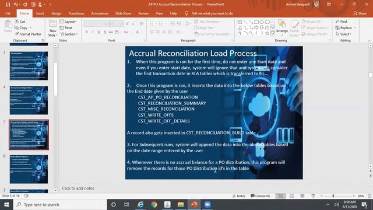Start presentation from beginning icon
The image size is (373, 210).
(33, 4)
